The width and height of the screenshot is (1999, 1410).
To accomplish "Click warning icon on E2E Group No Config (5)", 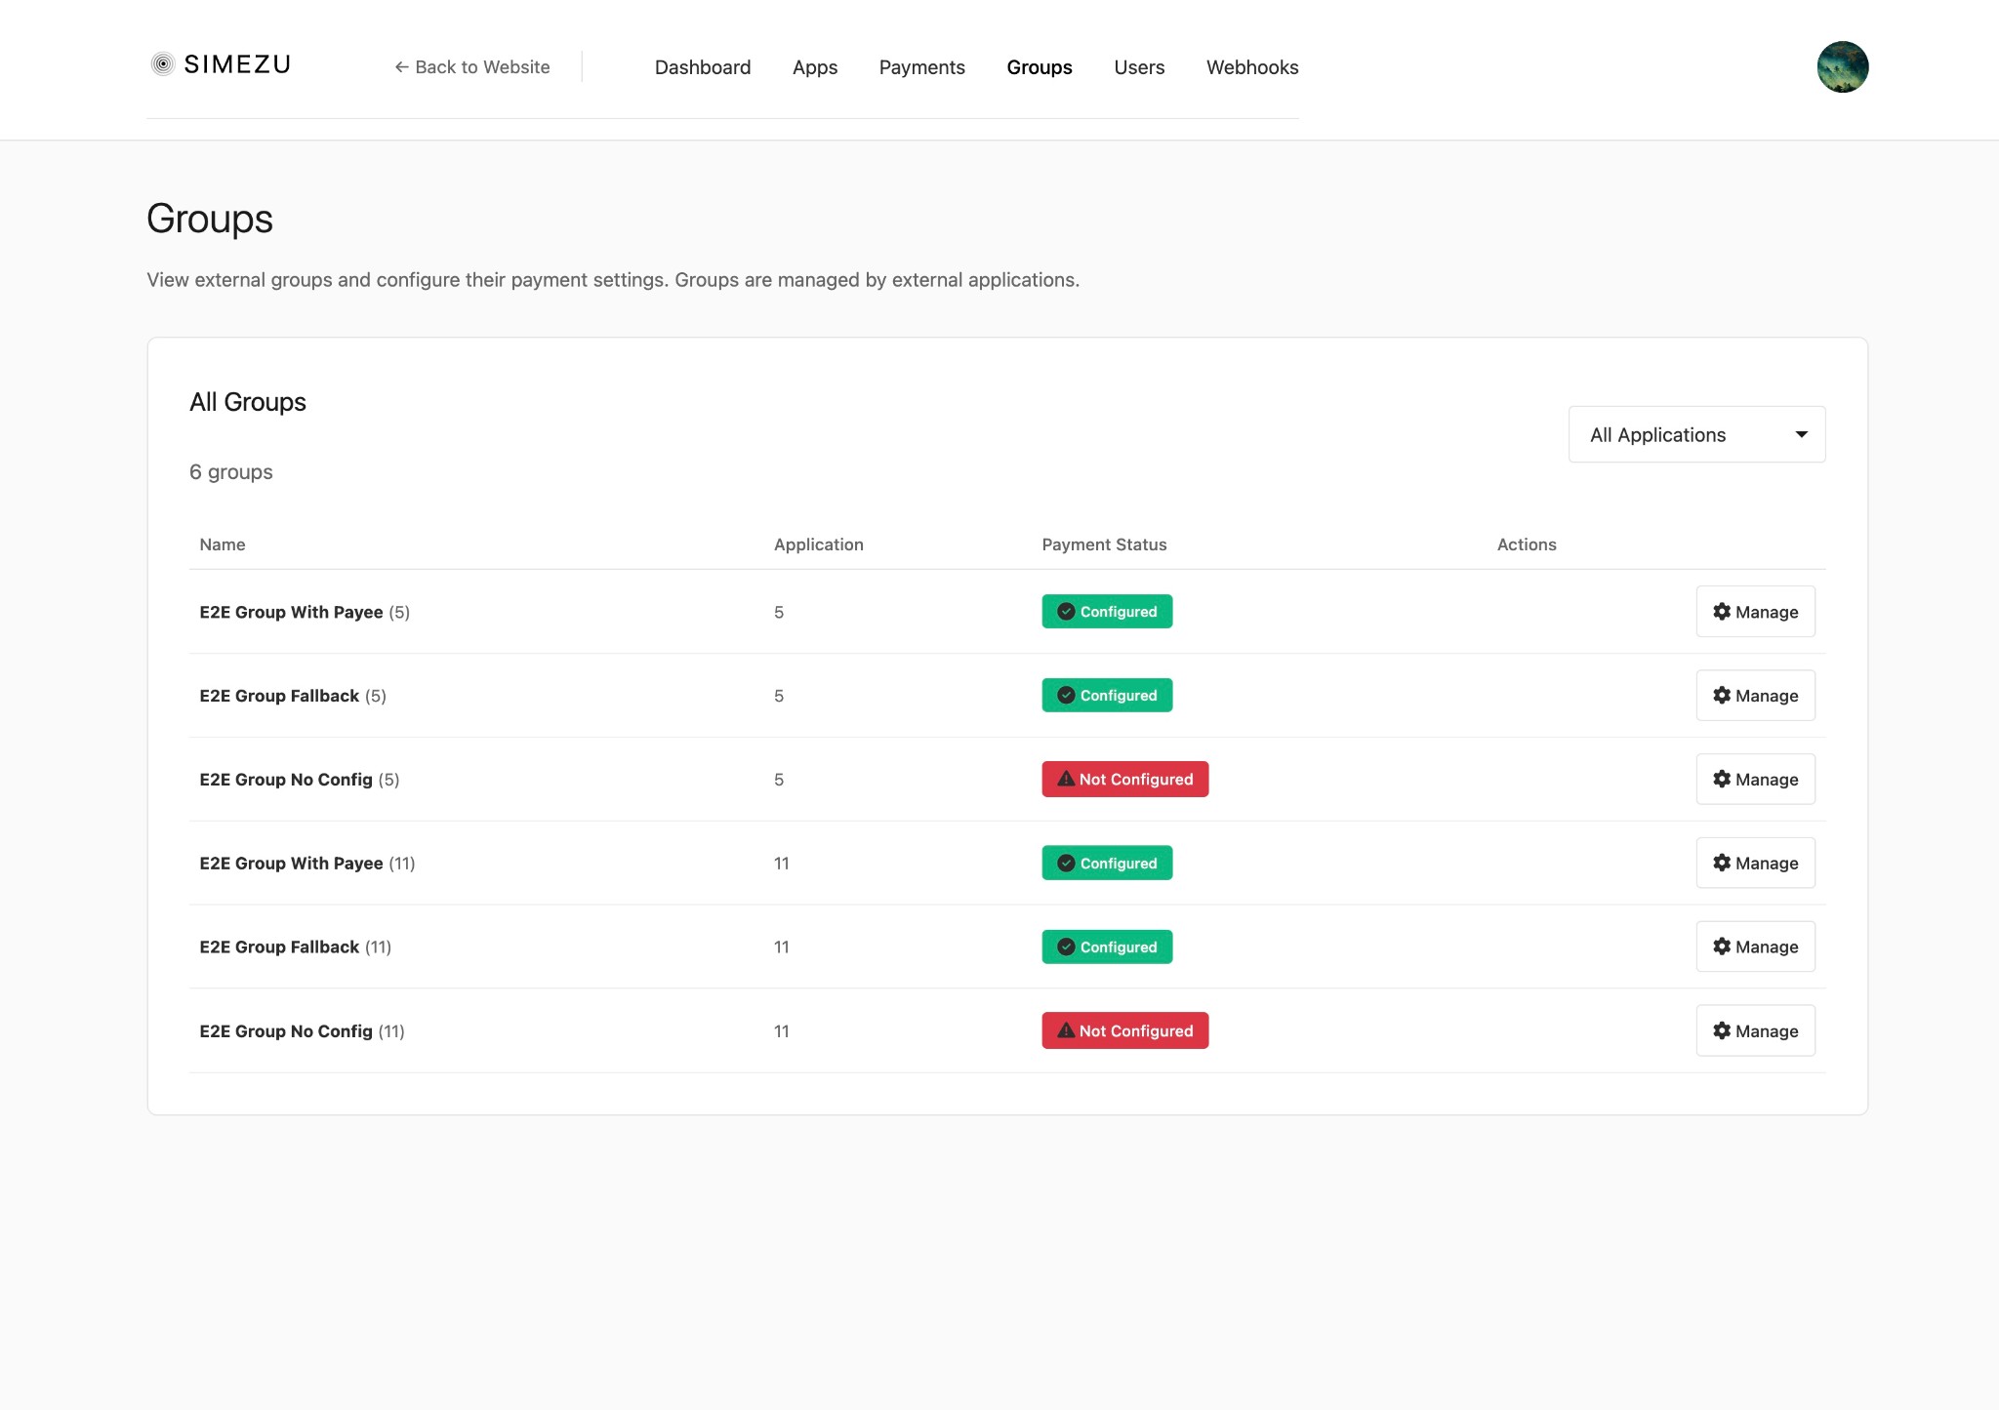I will pos(1066,780).
